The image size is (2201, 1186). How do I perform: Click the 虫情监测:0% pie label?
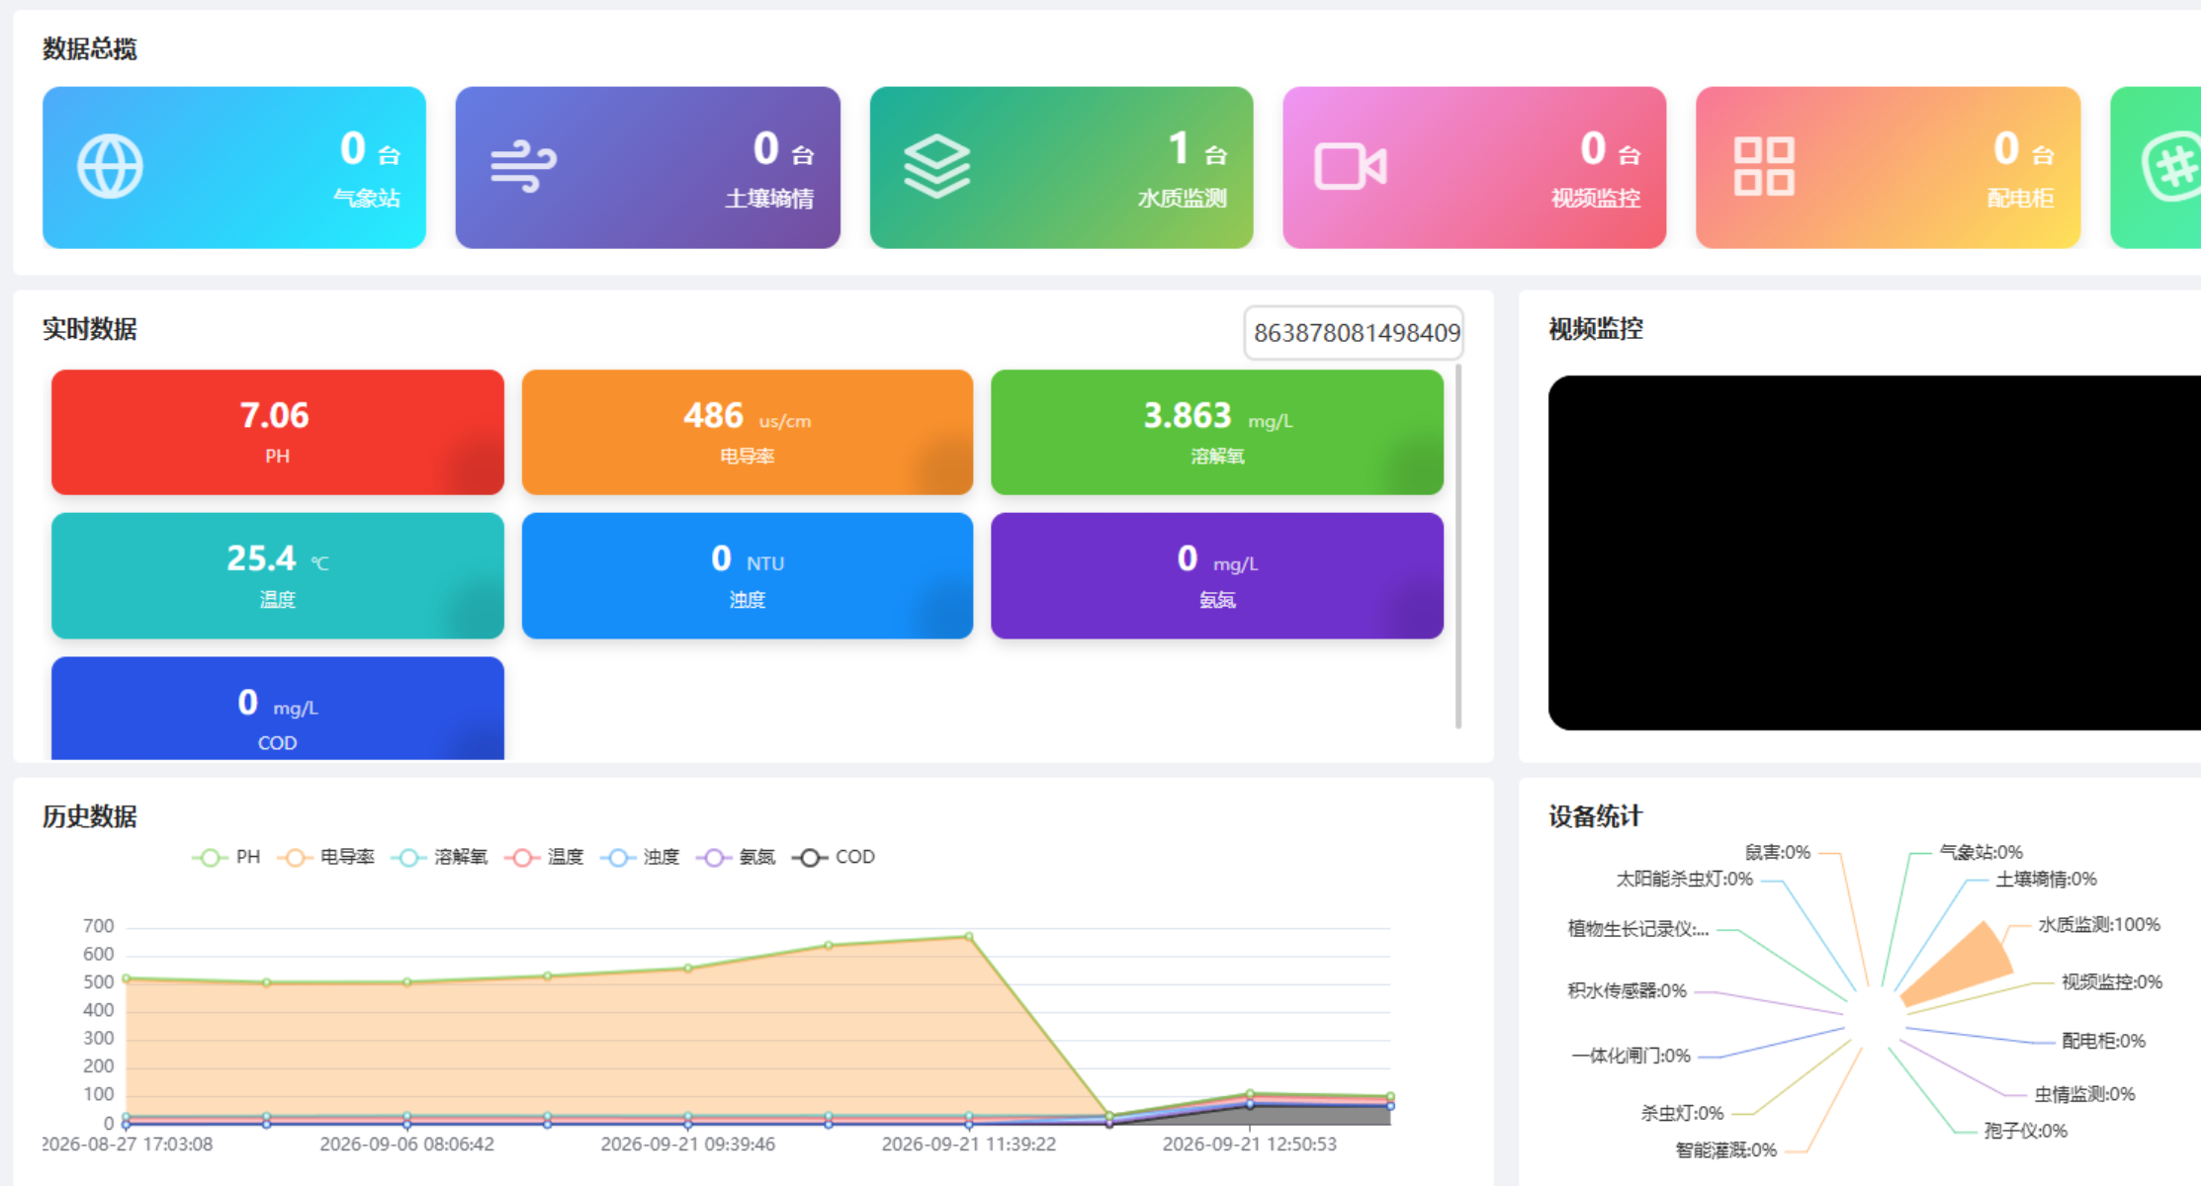tap(2084, 1094)
